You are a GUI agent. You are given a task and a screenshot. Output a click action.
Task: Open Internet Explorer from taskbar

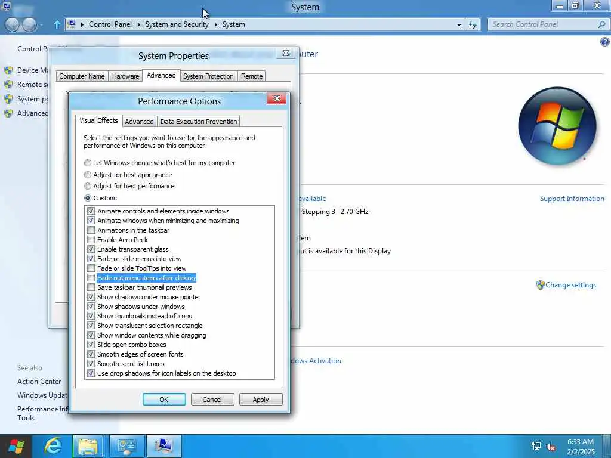[53, 446]
